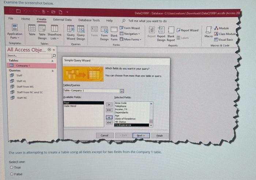The height and width of the screenshot is (180, 256).
Task: Open the File tab
Action: point(11,18)
